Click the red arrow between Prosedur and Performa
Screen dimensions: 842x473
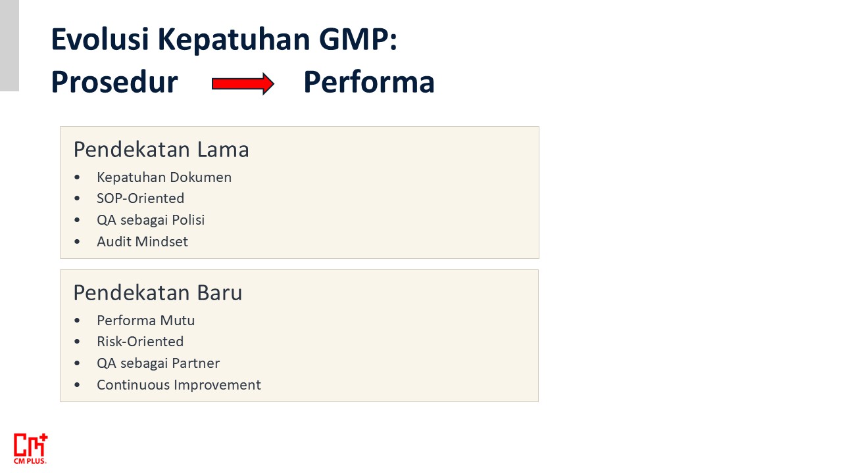[x=242, y=83]
